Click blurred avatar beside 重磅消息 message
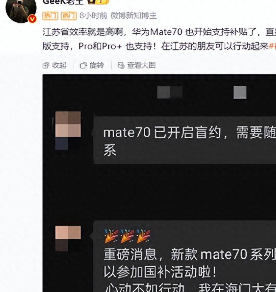The image size is (276, 292). tap(68, 238)
